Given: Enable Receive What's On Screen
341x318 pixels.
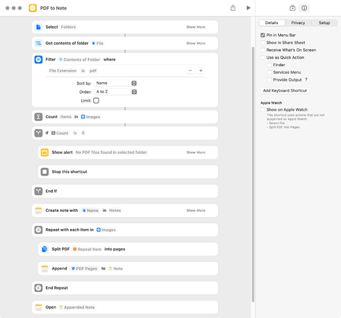Looking at the screenshot, I should point(263,50).
